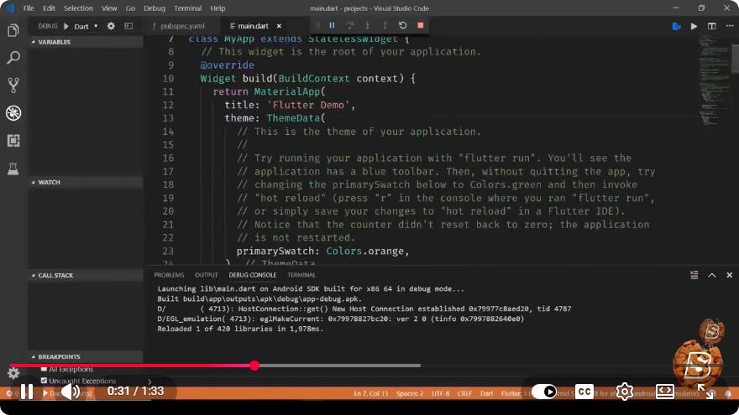Pause the debug session in toolbar
Screen dimensions: 739x415
click(x=332, y=25)
